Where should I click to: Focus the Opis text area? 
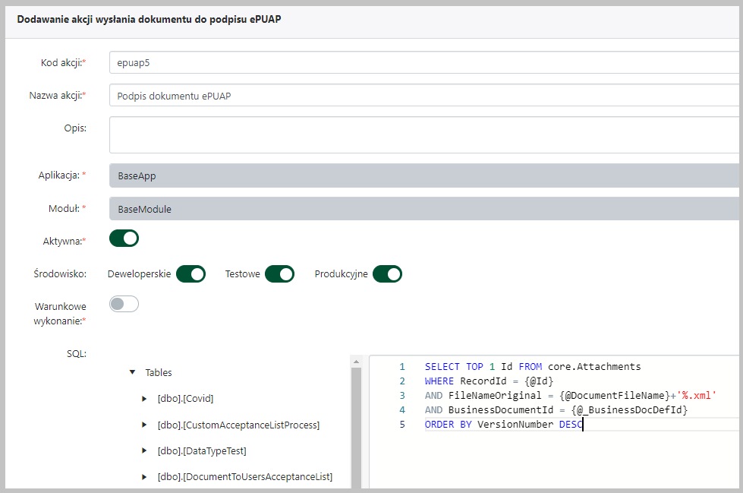(423, 134)
